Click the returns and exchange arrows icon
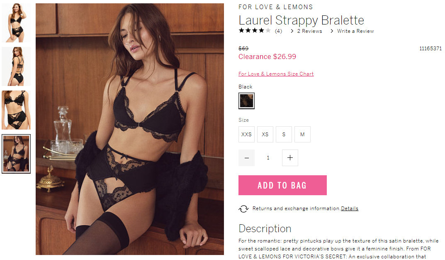Screen dimensions: 445x260 (x=243, y=209)
